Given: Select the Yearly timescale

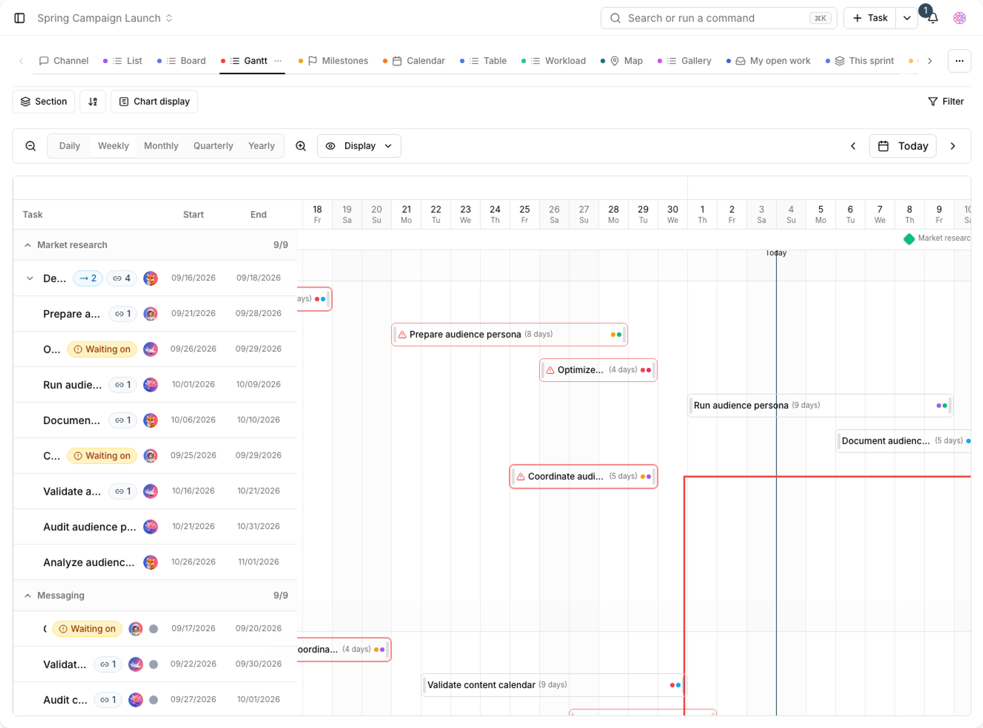Looking at the screenshot, I should pos(261,146).
